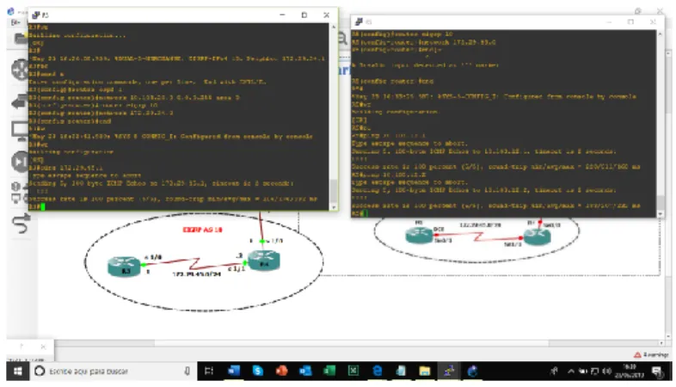Select router R4 in the EIGRP oval
The image size is (676, 387).
pyautogui.click(x=264, y=261)
